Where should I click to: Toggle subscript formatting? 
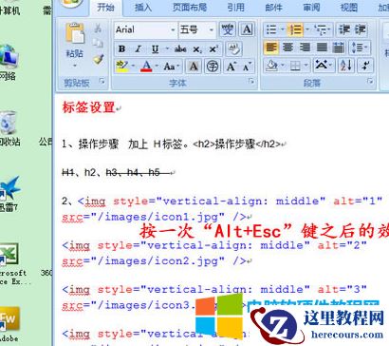197,49
